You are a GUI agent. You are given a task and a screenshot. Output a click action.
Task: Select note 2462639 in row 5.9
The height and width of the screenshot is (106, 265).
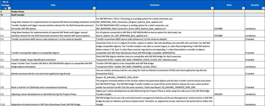(x=229, y=92)
